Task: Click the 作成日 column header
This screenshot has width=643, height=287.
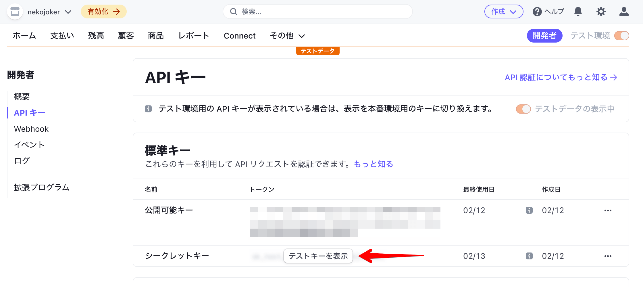Action: click(551, 190)
